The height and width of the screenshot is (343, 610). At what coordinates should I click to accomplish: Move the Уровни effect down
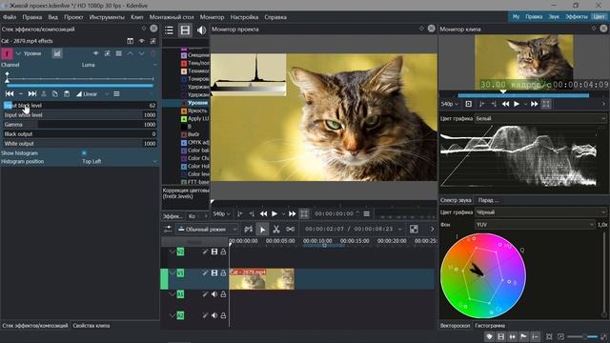click(x=142, y=53)
